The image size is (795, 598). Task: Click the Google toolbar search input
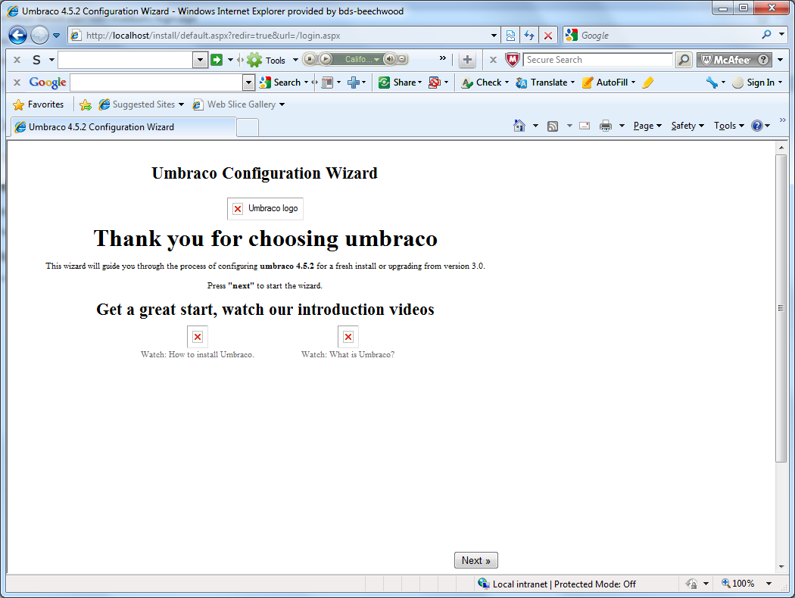coord(157,82)
